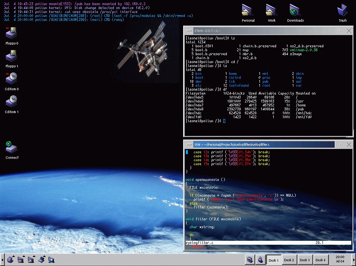Click the 1024-blocks column header
Image resolution: width=356 pixels, height=266 pixels.
click(234, 93)
